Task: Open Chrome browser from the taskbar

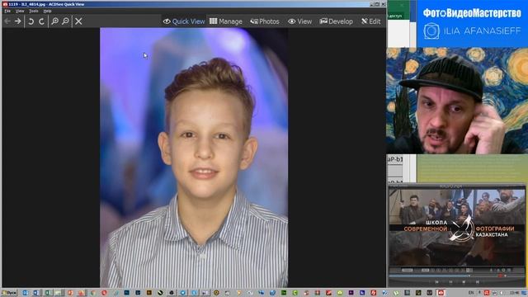Action: click(92, 293)
